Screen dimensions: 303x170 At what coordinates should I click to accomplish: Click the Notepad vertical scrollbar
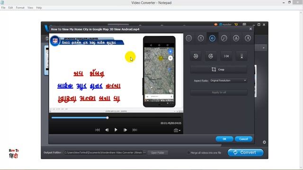tap(301, 90)
